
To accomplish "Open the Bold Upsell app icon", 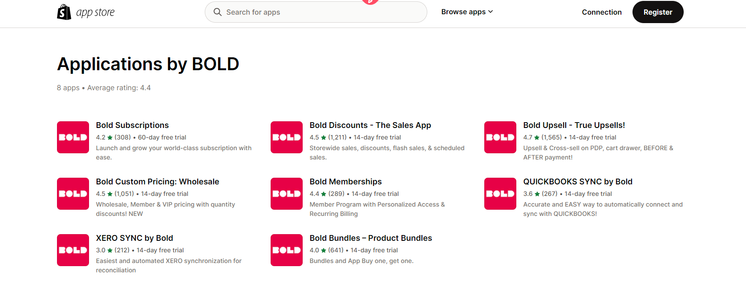I will [x=500, y=137].
